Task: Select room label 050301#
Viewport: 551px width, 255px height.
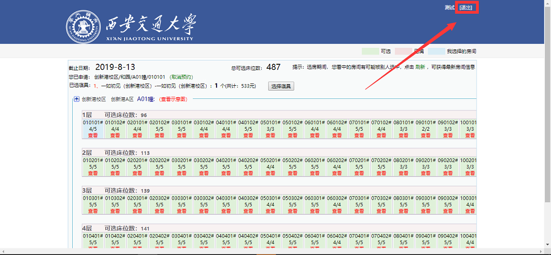Action: point(270,199)
